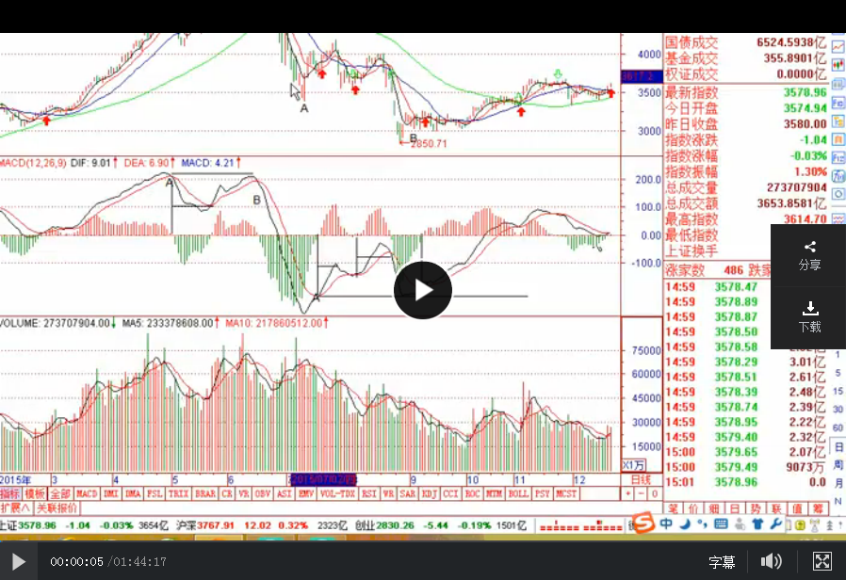Click the − zoom button below 日线

point(641,493)
